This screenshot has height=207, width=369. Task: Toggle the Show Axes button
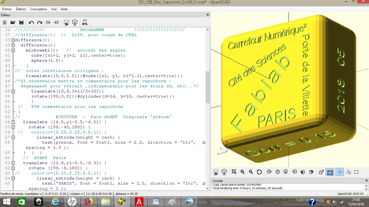pyautogui.click(x=340, y=172)
